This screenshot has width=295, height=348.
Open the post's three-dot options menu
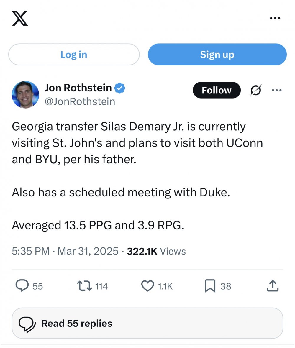276,90
